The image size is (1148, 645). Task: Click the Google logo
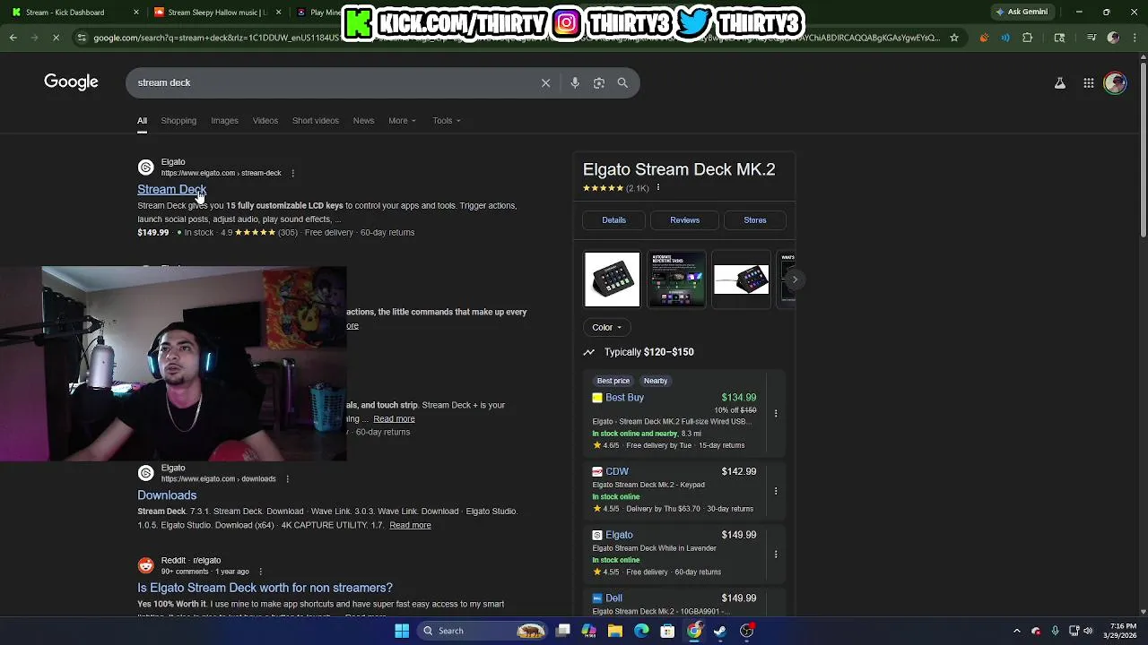point(71,82)
